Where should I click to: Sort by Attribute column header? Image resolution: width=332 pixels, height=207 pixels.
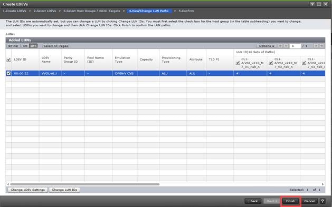coord(196,60)
